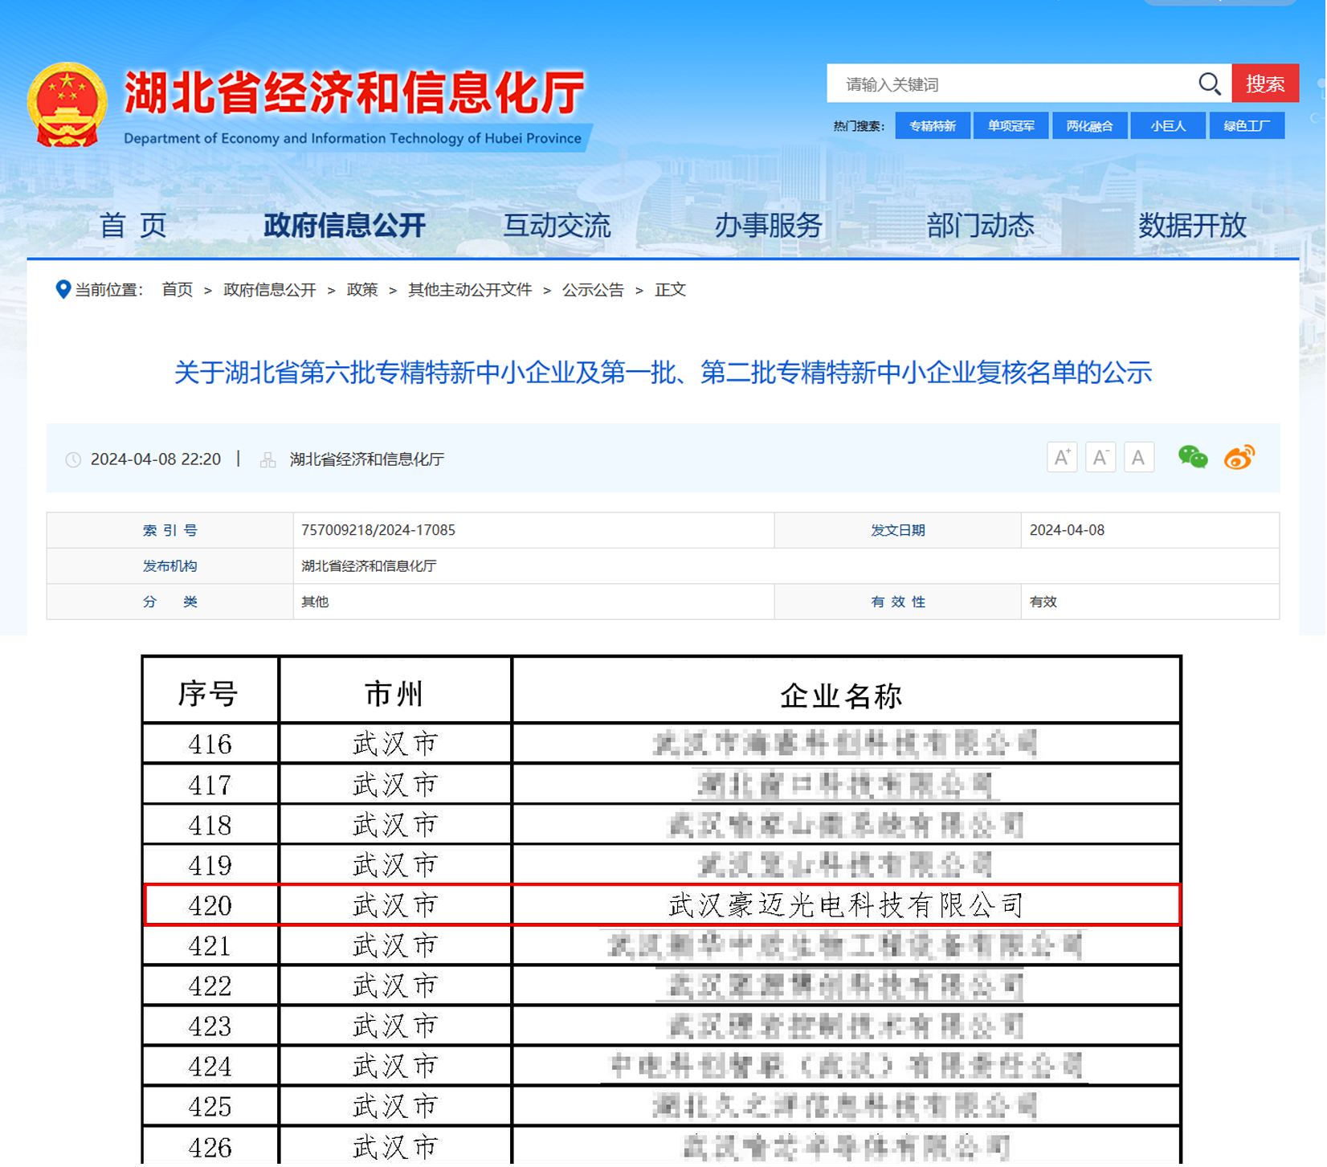Select the 绿色工厂 hot search tag

1248,126
